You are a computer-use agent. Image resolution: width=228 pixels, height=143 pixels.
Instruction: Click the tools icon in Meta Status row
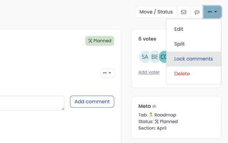click(157, 122)
